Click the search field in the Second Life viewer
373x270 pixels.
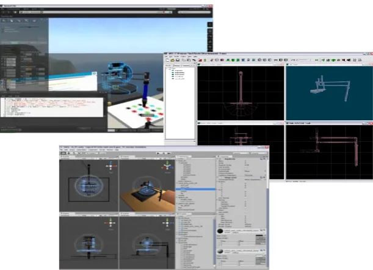(x=194, y=12)
